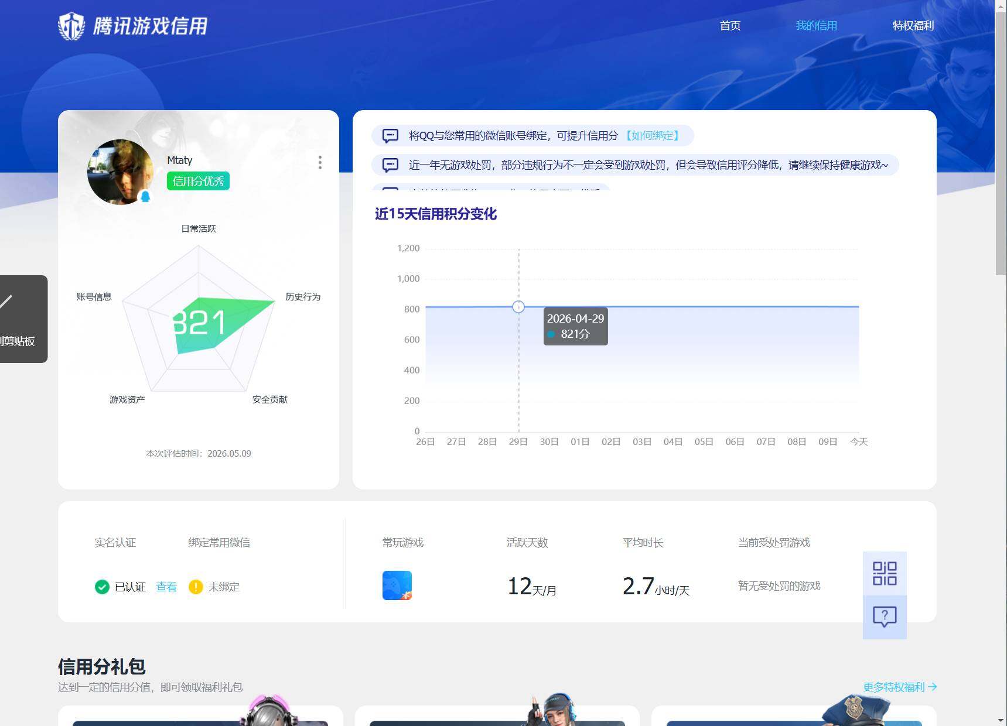Click the 12天/月 active days value
Screen dimensions: 1007x726
532,586
